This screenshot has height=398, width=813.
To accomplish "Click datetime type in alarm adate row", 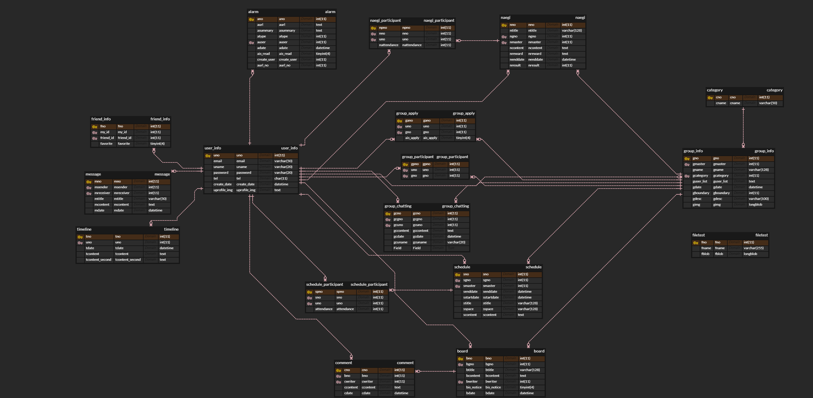I will (323, 48).
